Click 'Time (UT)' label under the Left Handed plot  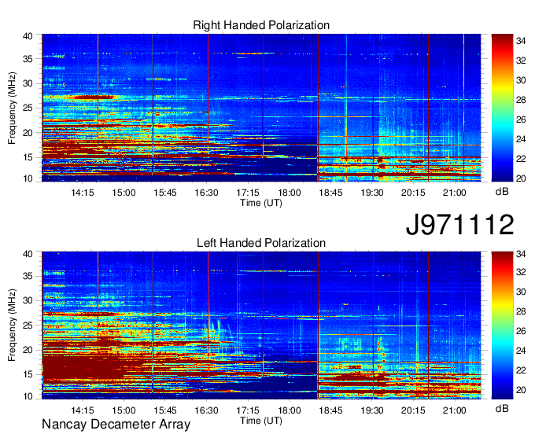point(261,421)
